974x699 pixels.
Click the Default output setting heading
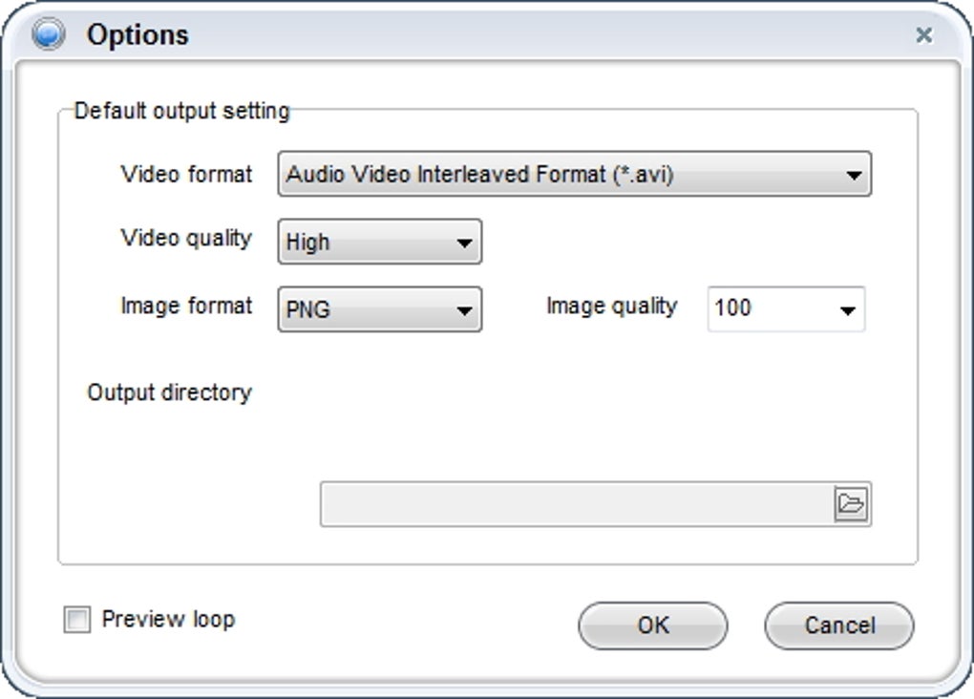click(182, 111)
